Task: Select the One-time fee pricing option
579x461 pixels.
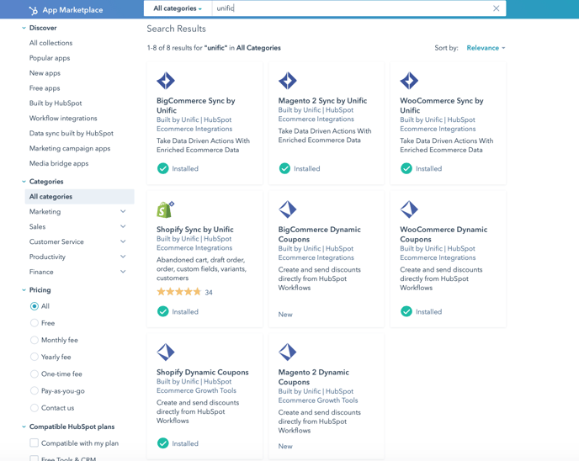Action: click(x=35, y=374)
